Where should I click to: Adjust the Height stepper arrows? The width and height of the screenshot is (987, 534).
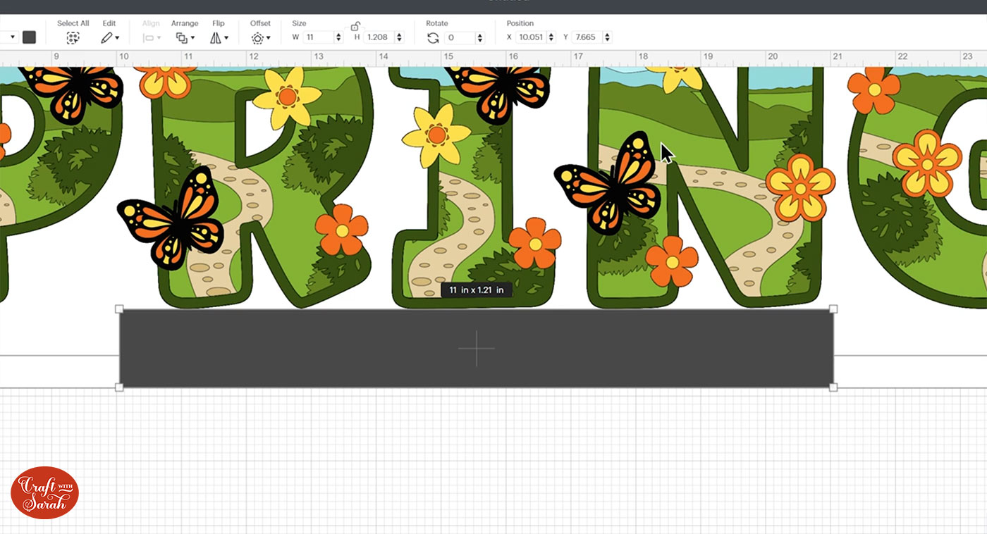[x=399, y=37]
